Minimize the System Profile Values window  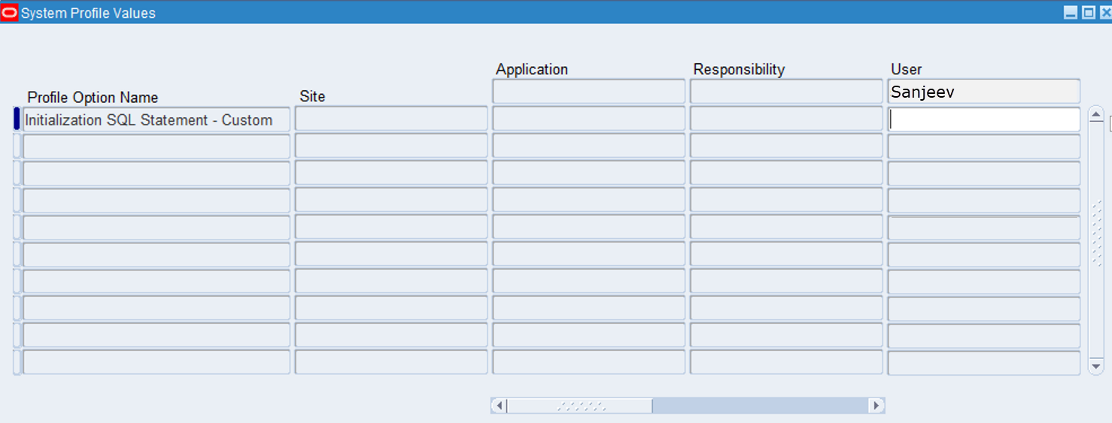click(x=1071, y=13)
